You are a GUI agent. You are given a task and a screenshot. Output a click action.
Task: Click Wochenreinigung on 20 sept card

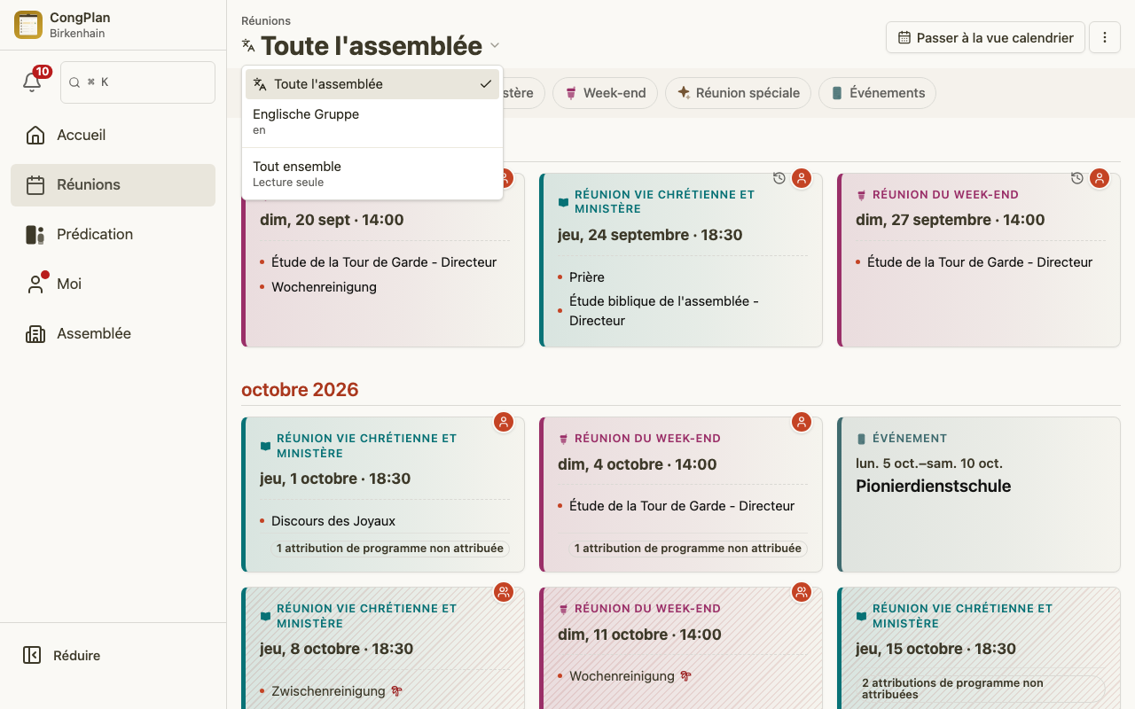coord(324,287)
